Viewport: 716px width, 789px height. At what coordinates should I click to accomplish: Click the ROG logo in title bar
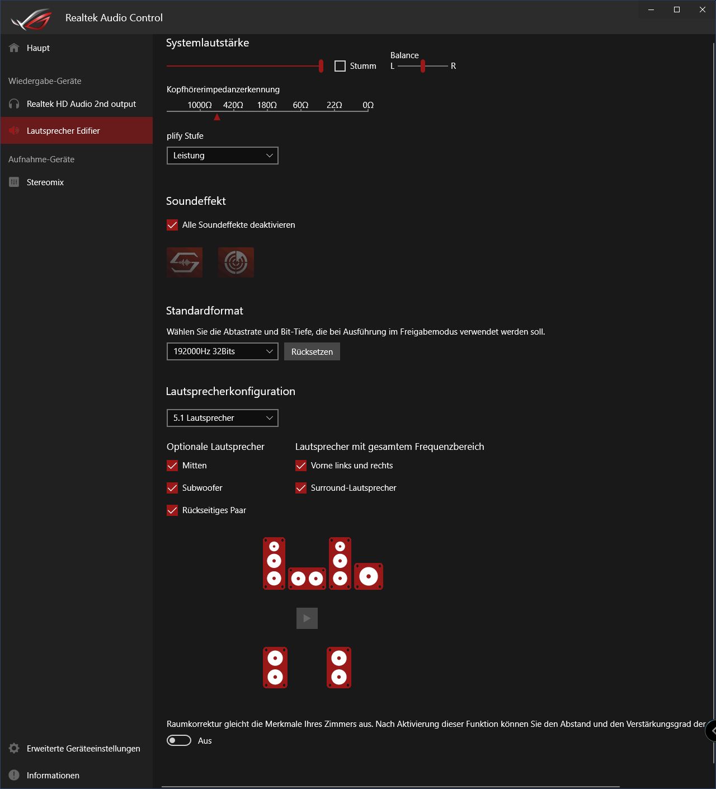click(31, 19)
